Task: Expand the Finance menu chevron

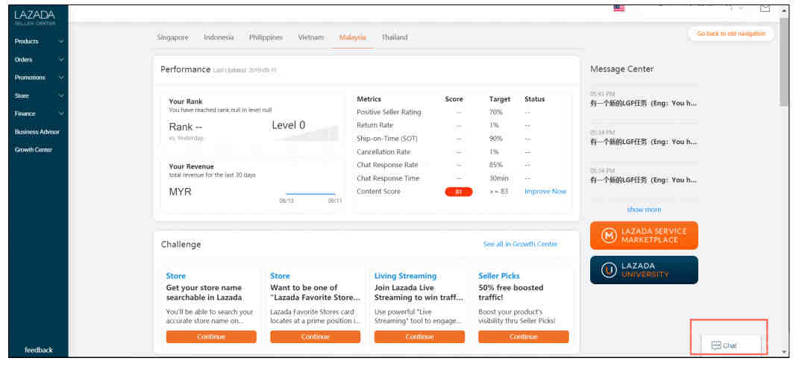Action: click(61, 113)
